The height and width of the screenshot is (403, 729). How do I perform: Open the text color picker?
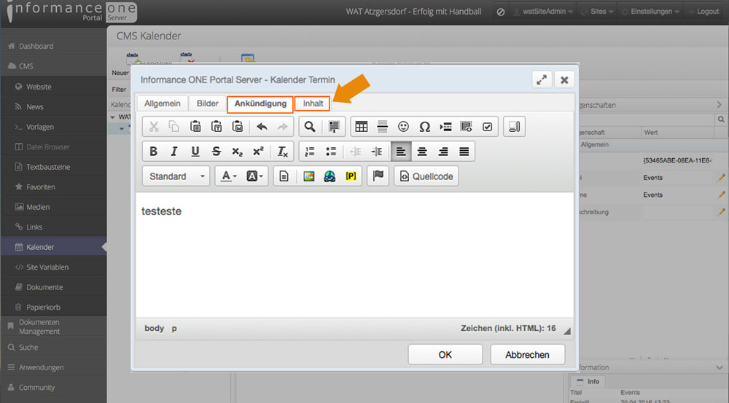[x=228, y=176]
